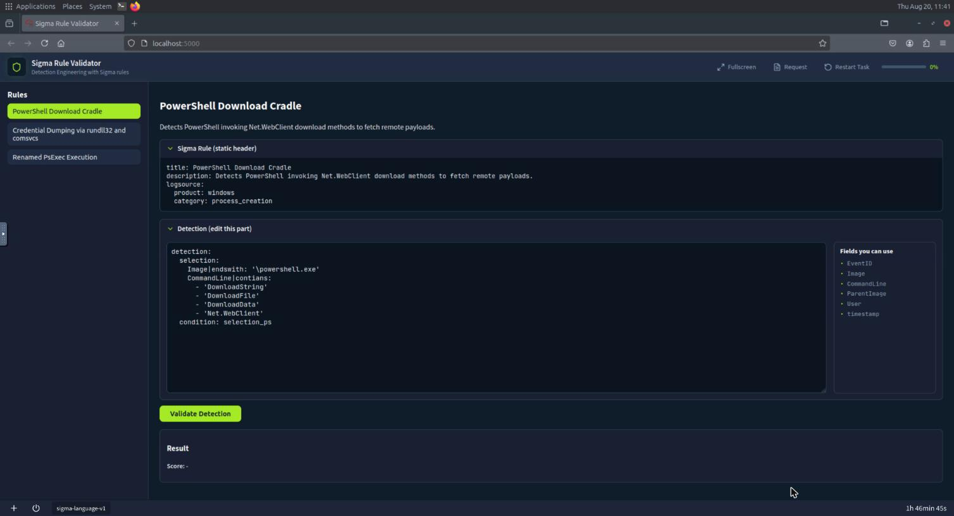Click the task progress bar
The image size is (954, 516).
pos(903,66)
